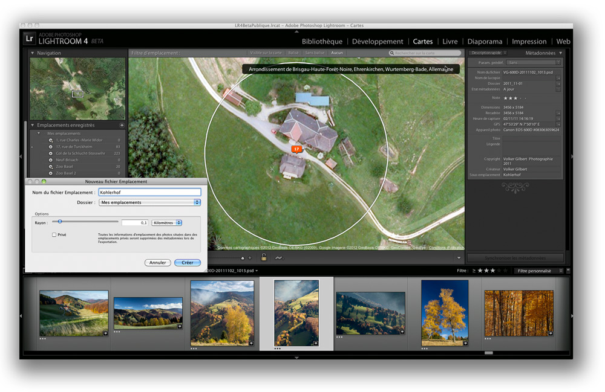
Task: Hide the left panel with edge arrow
Action: coord(21,156)
